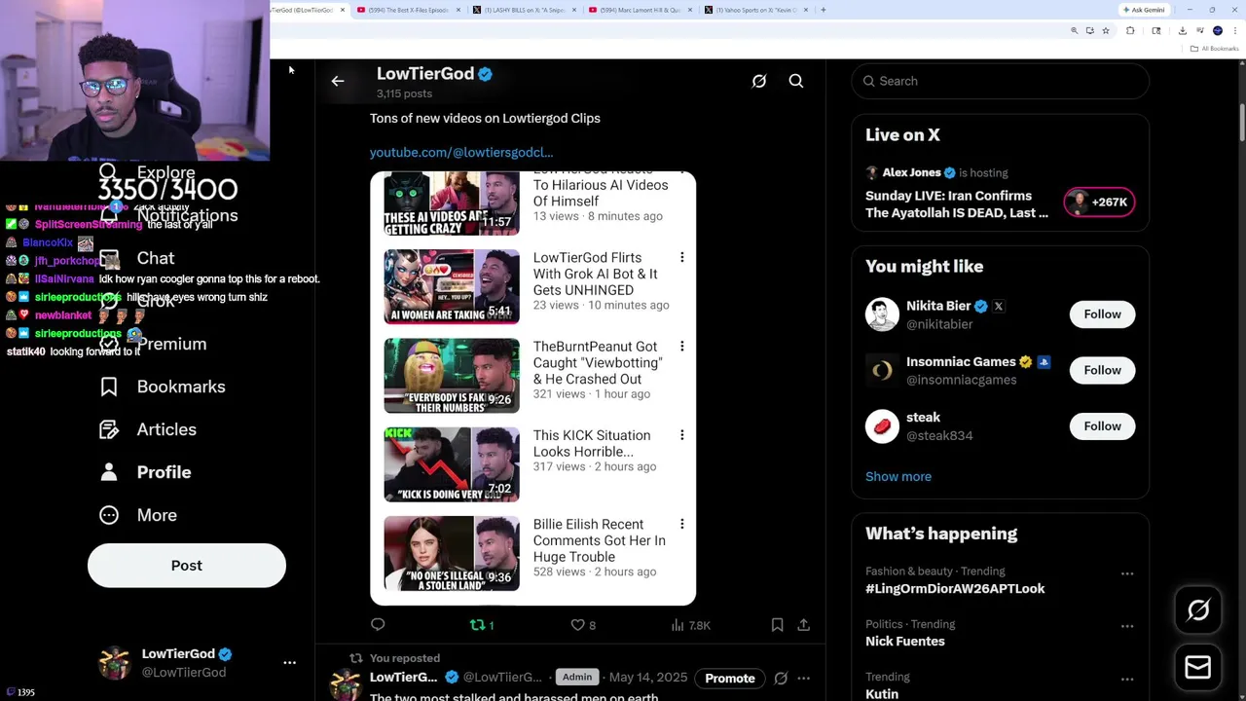Open more options on the May 14 post
Viewport: 1246px width, 701px height.
pos(804,678)
